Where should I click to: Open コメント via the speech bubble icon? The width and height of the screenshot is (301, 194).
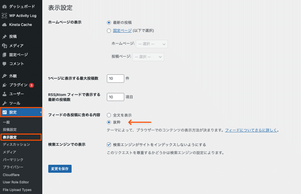coord(4,64)
